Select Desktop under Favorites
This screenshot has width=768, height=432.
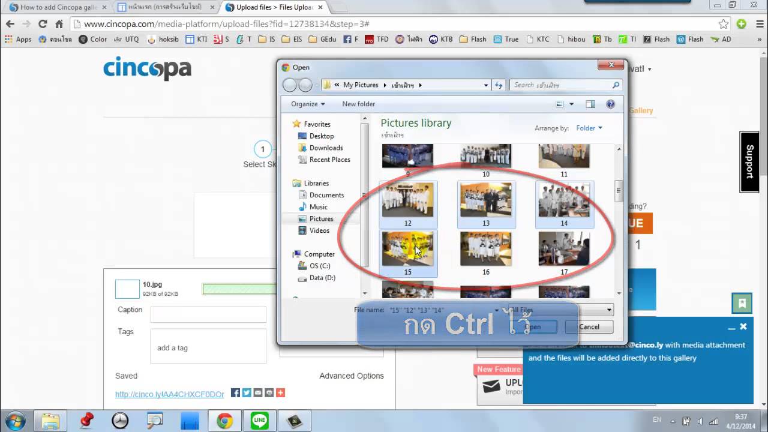pos(322,136)
